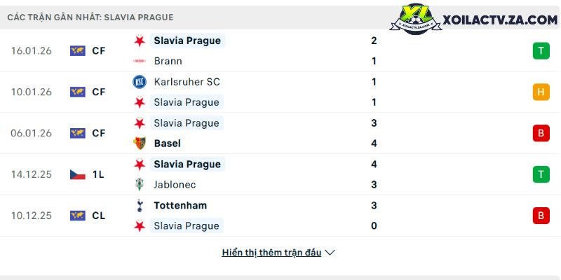Click the Slavia Prague crest in Jablonec match
The width and height of the screenshot is (561, 280).
[x=139, y=164]
